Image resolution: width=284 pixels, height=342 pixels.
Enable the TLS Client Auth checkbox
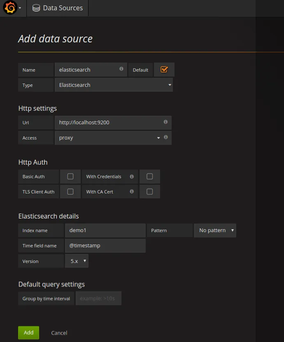pyautogui.click(x=70, y=192)
